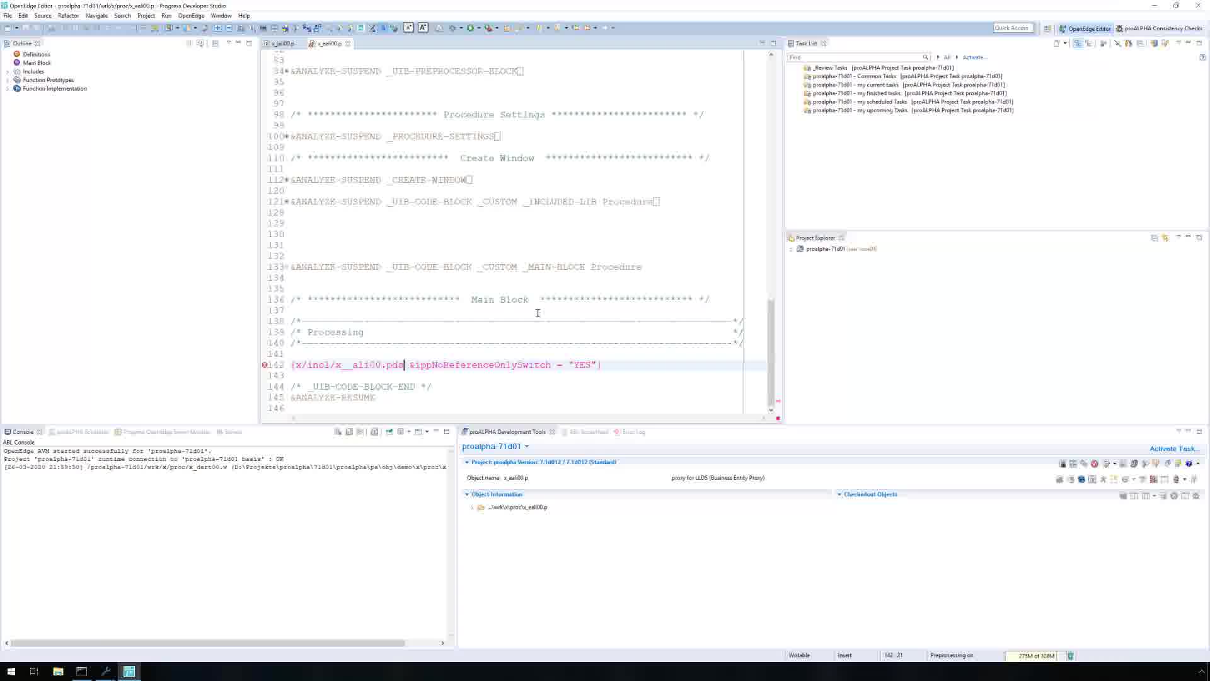This screenshot has height=681, width=1210.
Task: Click the Quick Access field
Action: pyautogui.click(x=1013, y=28)
